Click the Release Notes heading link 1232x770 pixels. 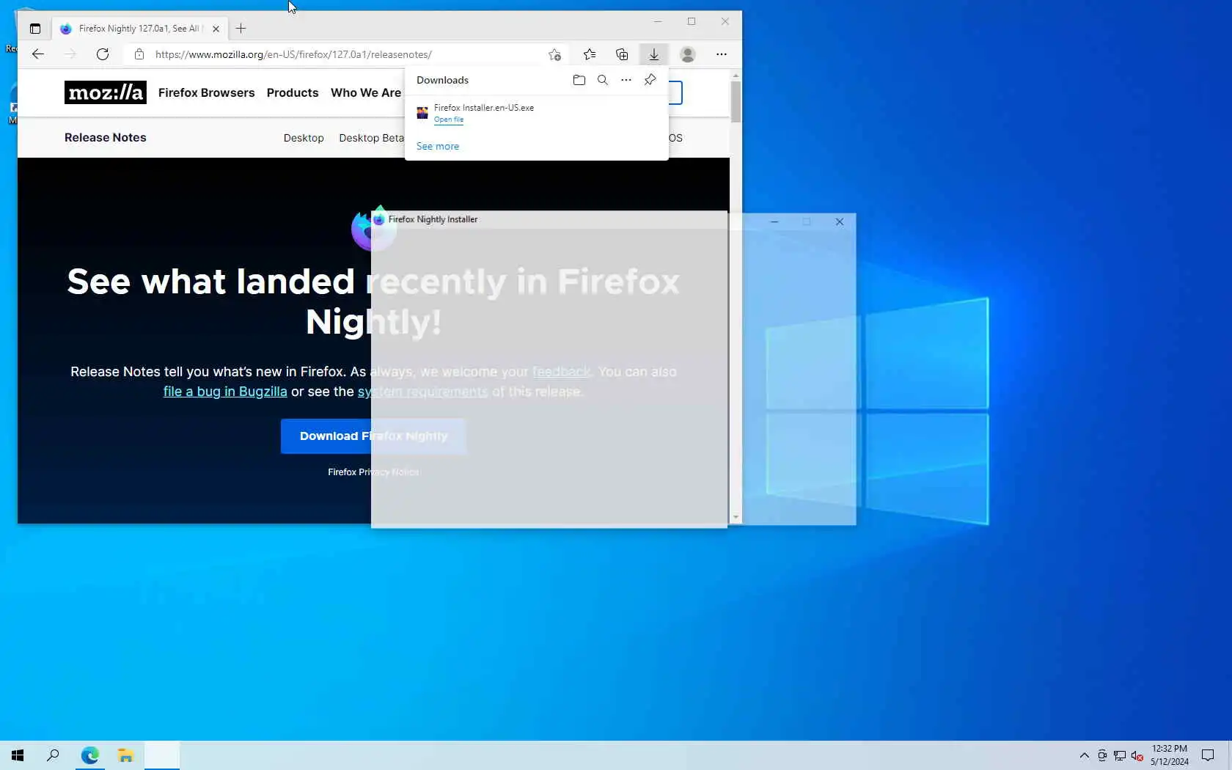click(x=106, y=137)
